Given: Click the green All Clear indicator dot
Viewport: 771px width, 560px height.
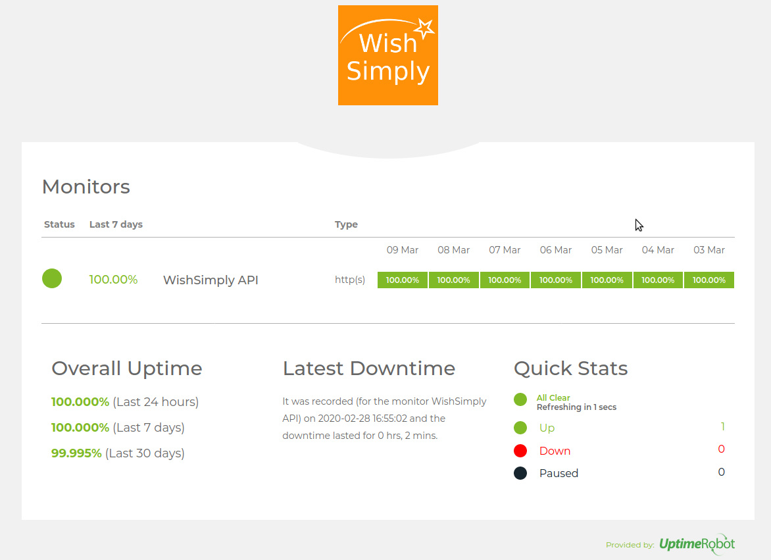Looking at the screenshot, I should (x=520, y=399).
